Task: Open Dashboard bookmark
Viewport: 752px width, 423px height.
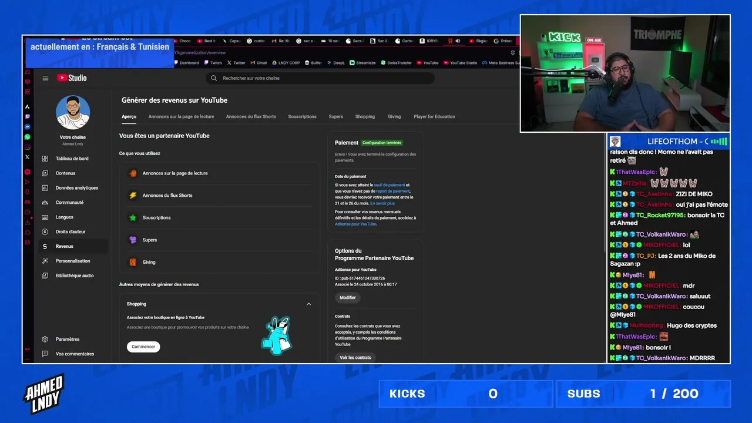Action: tap(186, 63)
